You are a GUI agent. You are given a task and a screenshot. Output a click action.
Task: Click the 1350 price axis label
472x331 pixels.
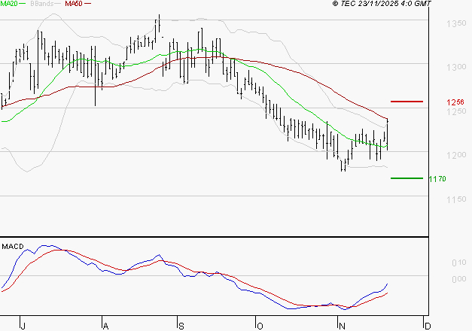click(x=456, y=23)
